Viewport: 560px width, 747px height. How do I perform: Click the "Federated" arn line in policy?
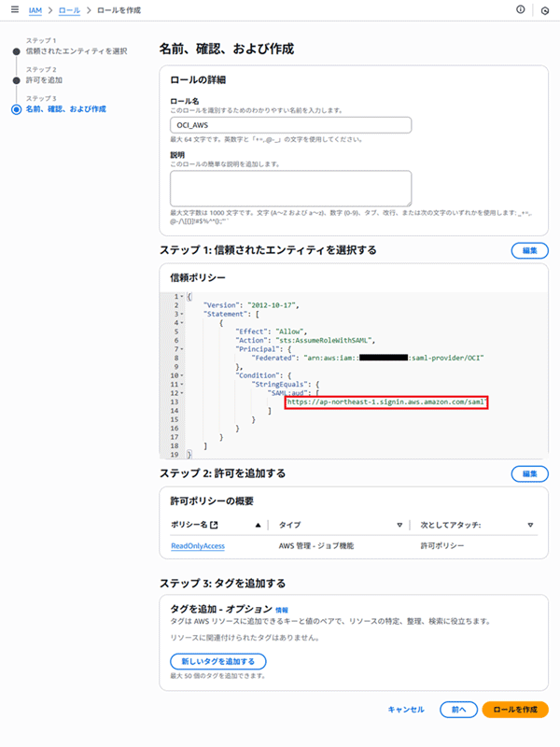[x=367, y=358]
